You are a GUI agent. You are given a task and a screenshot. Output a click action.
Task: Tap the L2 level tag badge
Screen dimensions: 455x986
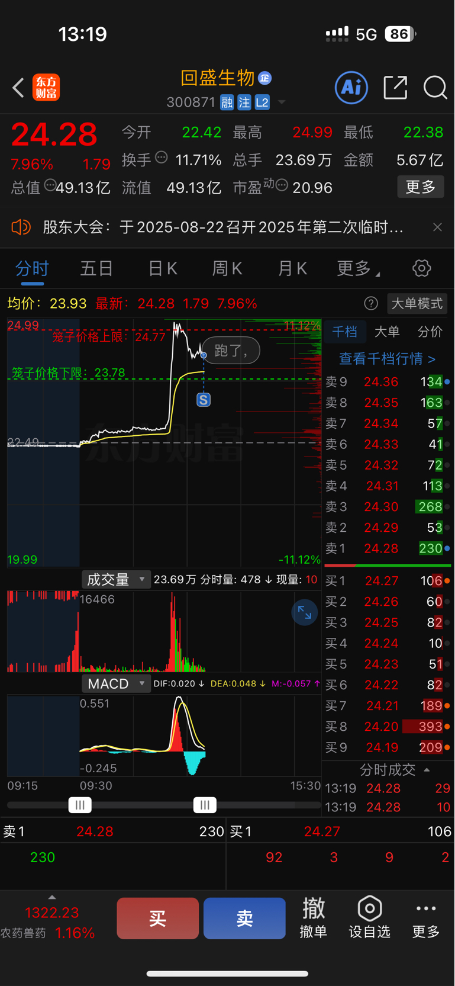pyautogui.click(x=262, y=103)
